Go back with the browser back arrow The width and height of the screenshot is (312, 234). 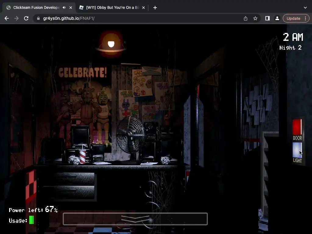tap(7, 18)
